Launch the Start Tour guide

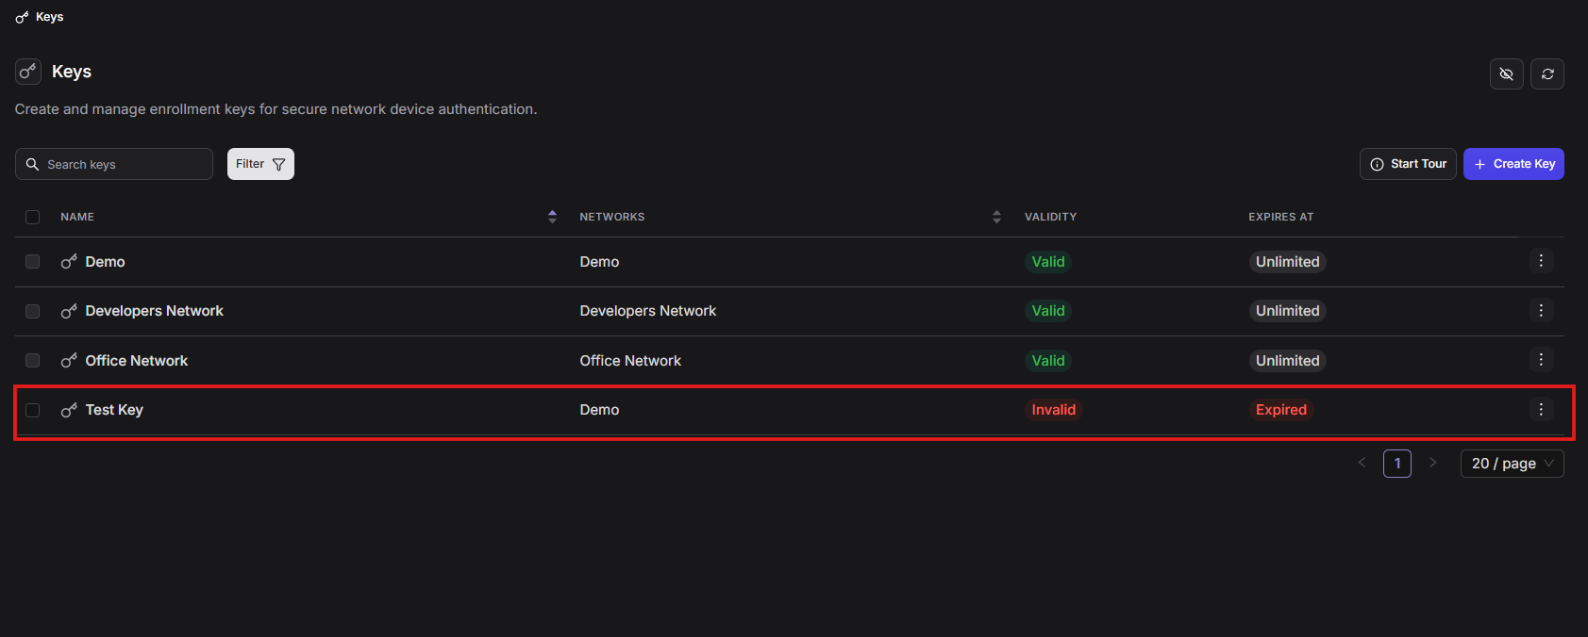pos(1408,164)
